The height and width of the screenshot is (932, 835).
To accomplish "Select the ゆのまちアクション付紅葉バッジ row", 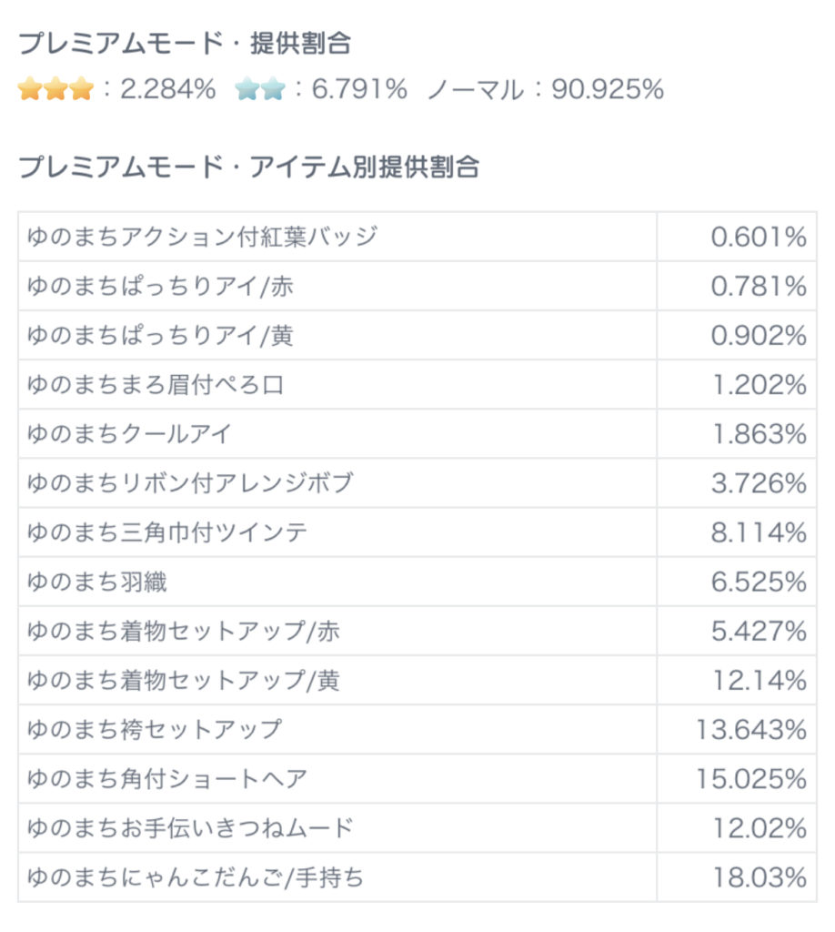I will (x=202, y=238).
